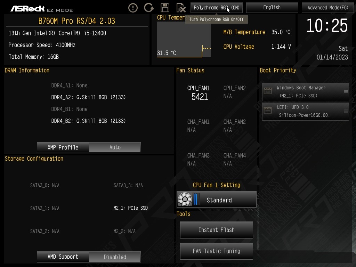Grab the Windows Boot Manager reorder handle
This screenshot has width=356, height=267.
(346, 92)
